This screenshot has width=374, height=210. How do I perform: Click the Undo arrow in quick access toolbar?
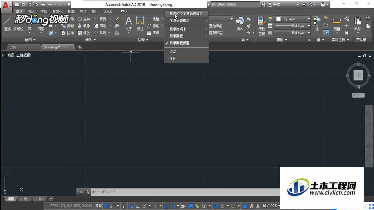[50, 4]
